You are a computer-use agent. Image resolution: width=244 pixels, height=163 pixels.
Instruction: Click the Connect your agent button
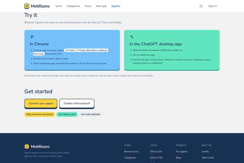click(x=41, y=104)
